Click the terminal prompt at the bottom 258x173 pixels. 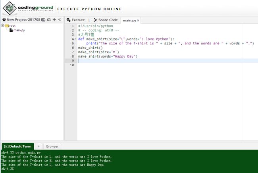(8, 169)
